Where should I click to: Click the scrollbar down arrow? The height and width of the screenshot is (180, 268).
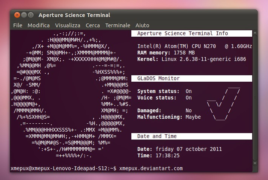coord(255,163)
